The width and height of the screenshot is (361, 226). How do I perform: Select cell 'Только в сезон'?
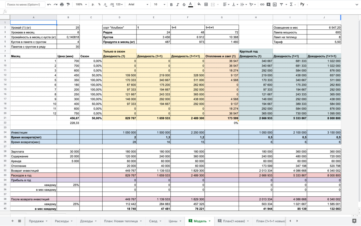(x=119, y=51)
